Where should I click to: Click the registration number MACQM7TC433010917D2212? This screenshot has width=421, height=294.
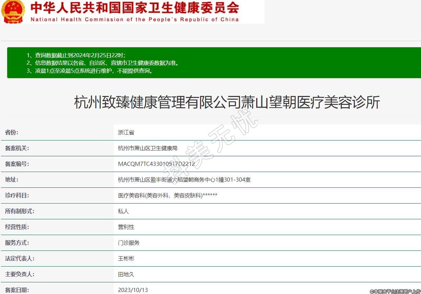(156, 164)
